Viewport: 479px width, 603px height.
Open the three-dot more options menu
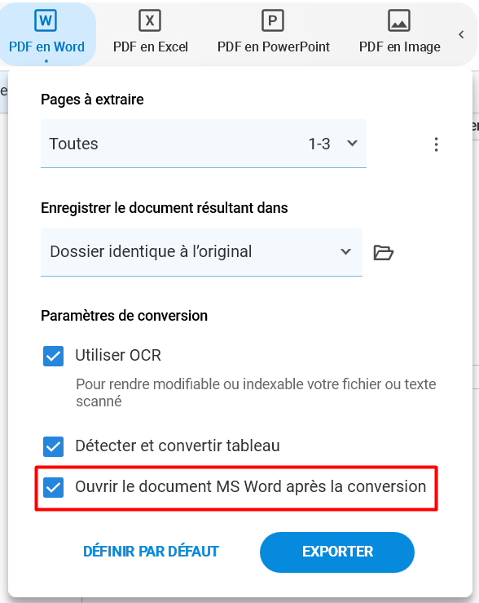click(x=436, y=144)
